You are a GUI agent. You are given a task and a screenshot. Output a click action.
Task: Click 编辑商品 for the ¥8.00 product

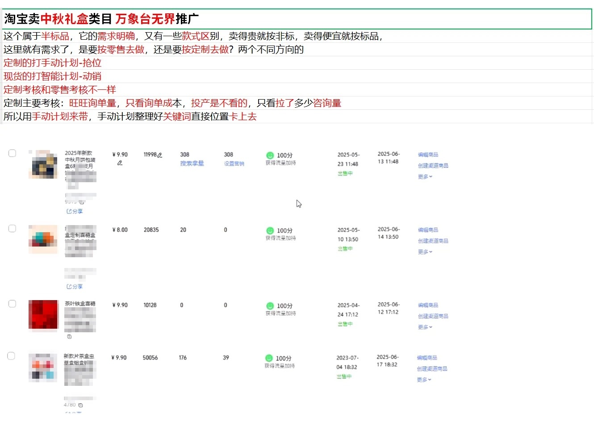[428, 230]
